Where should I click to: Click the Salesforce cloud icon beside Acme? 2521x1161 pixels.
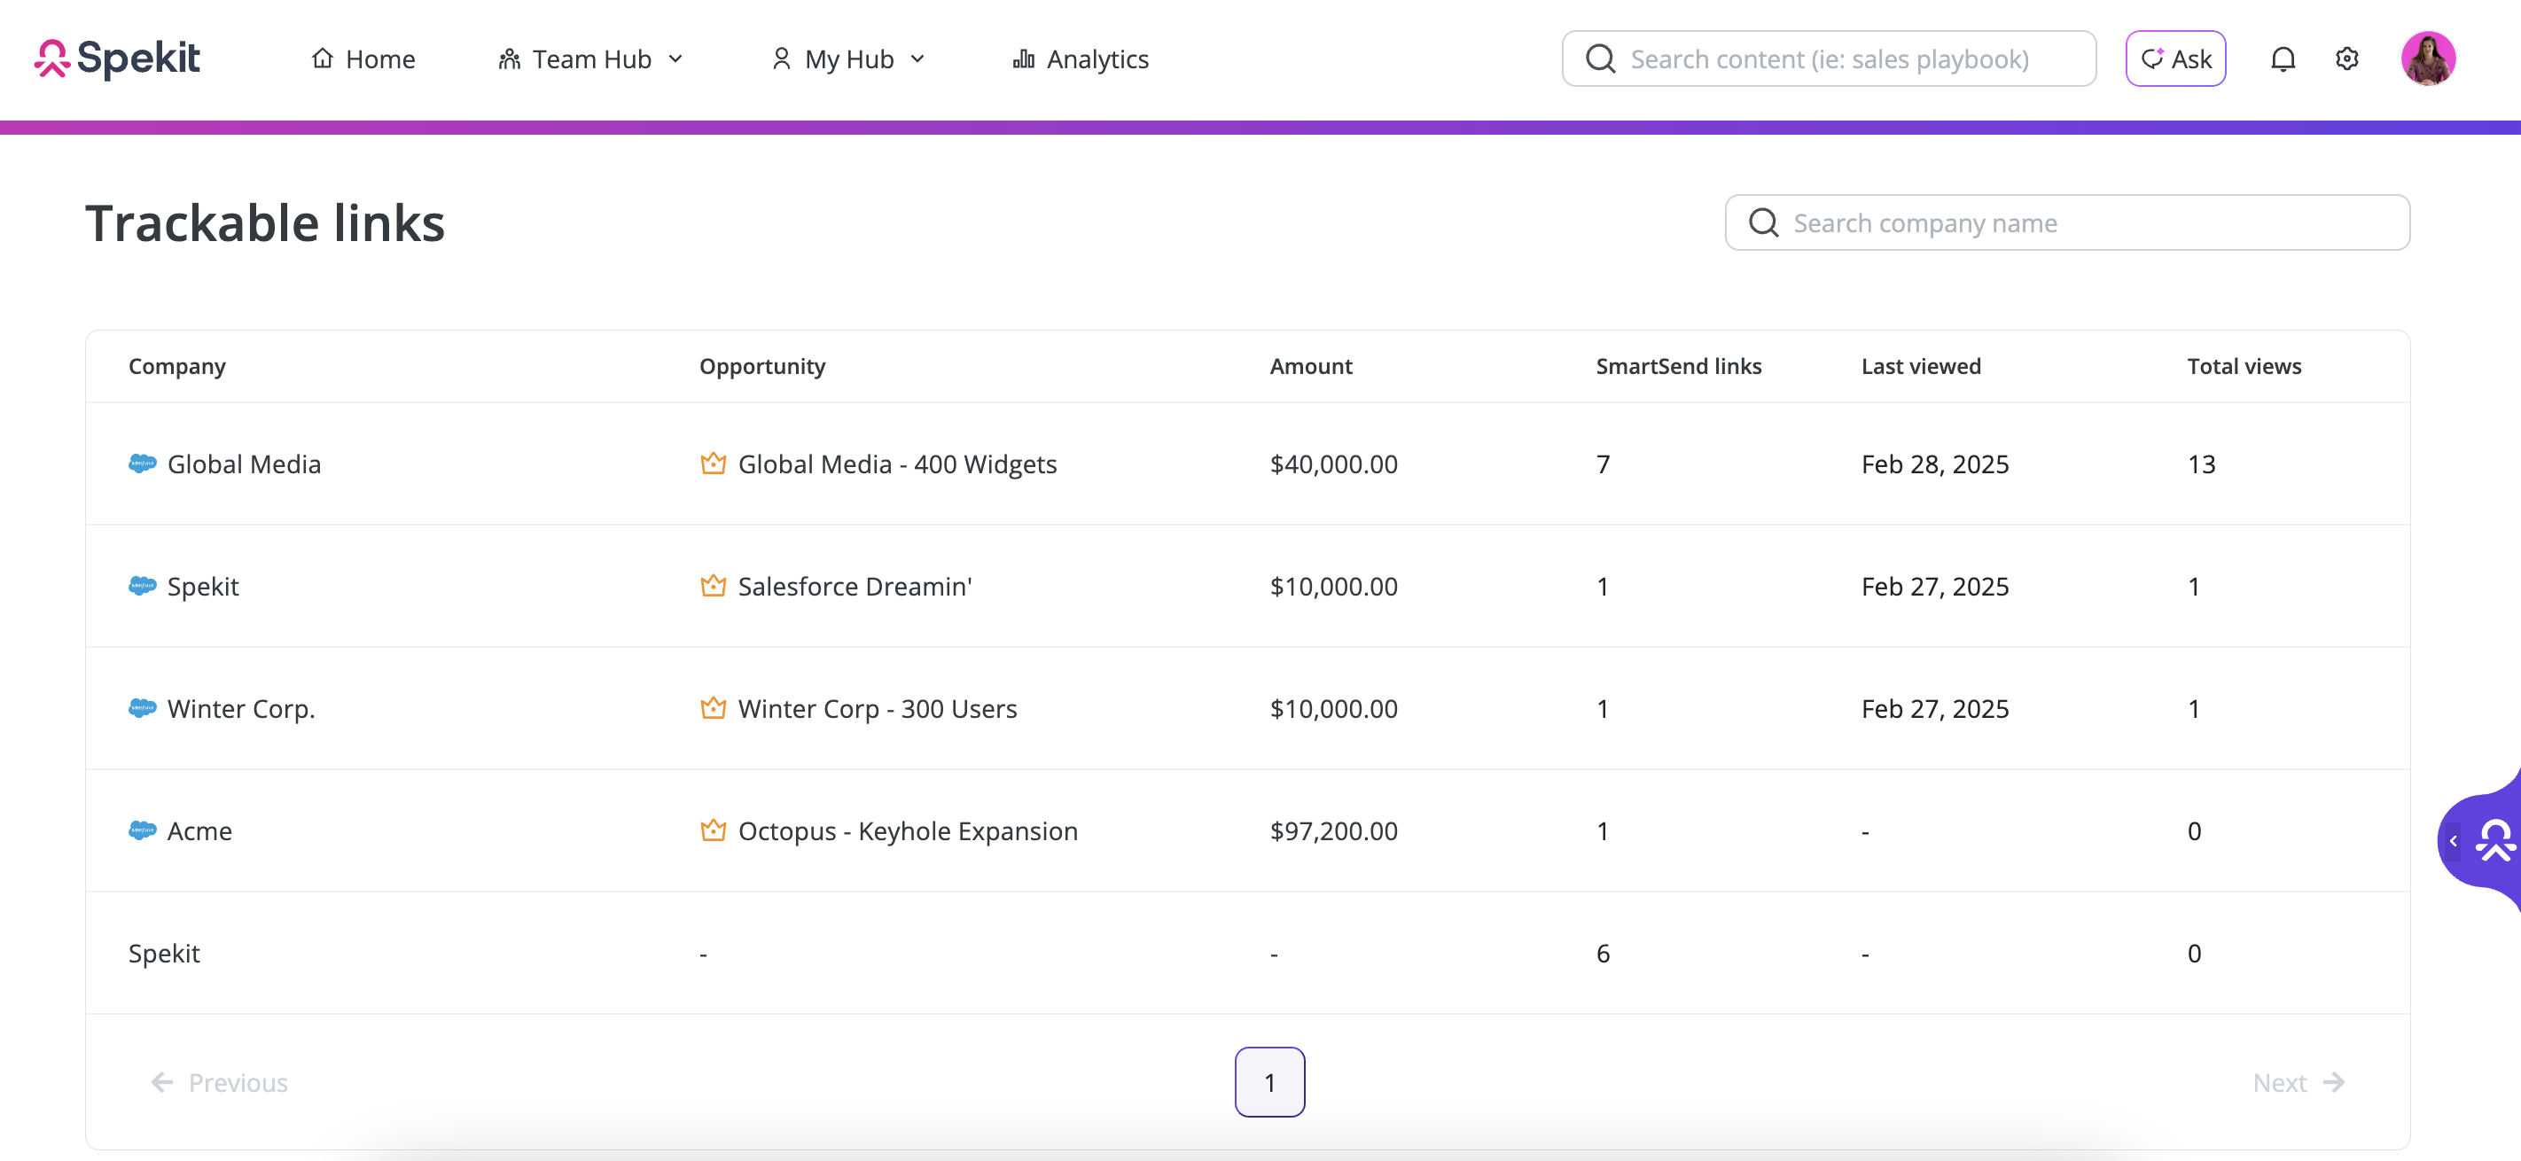click(x=142, y=830)
